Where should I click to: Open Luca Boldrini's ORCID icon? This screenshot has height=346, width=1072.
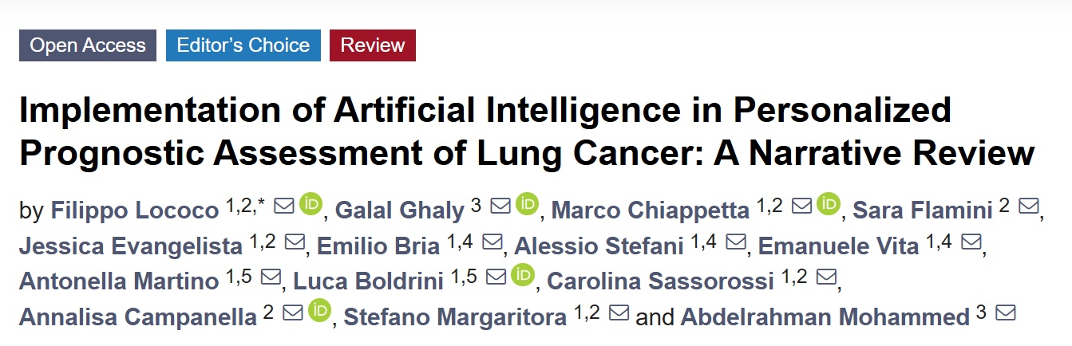(522, 277)
